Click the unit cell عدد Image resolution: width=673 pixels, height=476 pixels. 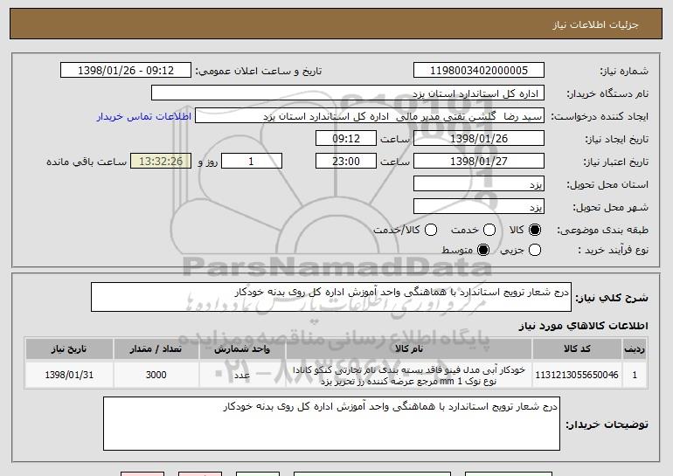coord(242,375)
